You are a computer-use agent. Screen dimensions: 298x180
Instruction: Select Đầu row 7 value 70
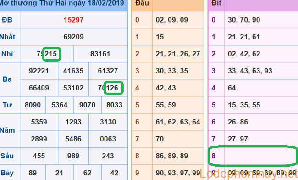(160, 139)
